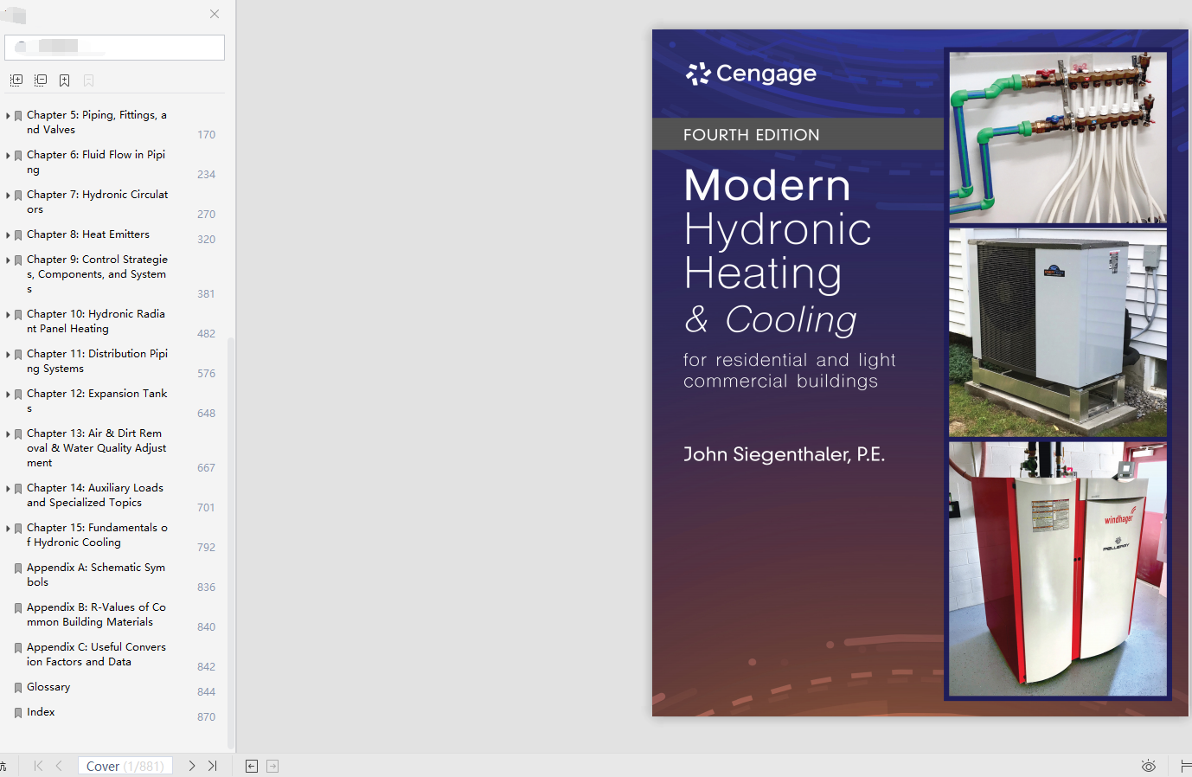Toggle the eye protection mode icon
1192x777 pixels.
1149,766
